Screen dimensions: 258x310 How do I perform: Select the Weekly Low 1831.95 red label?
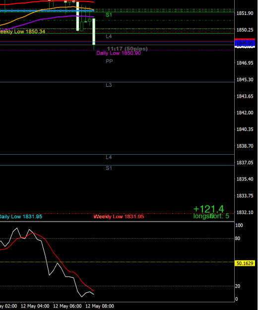119,216
